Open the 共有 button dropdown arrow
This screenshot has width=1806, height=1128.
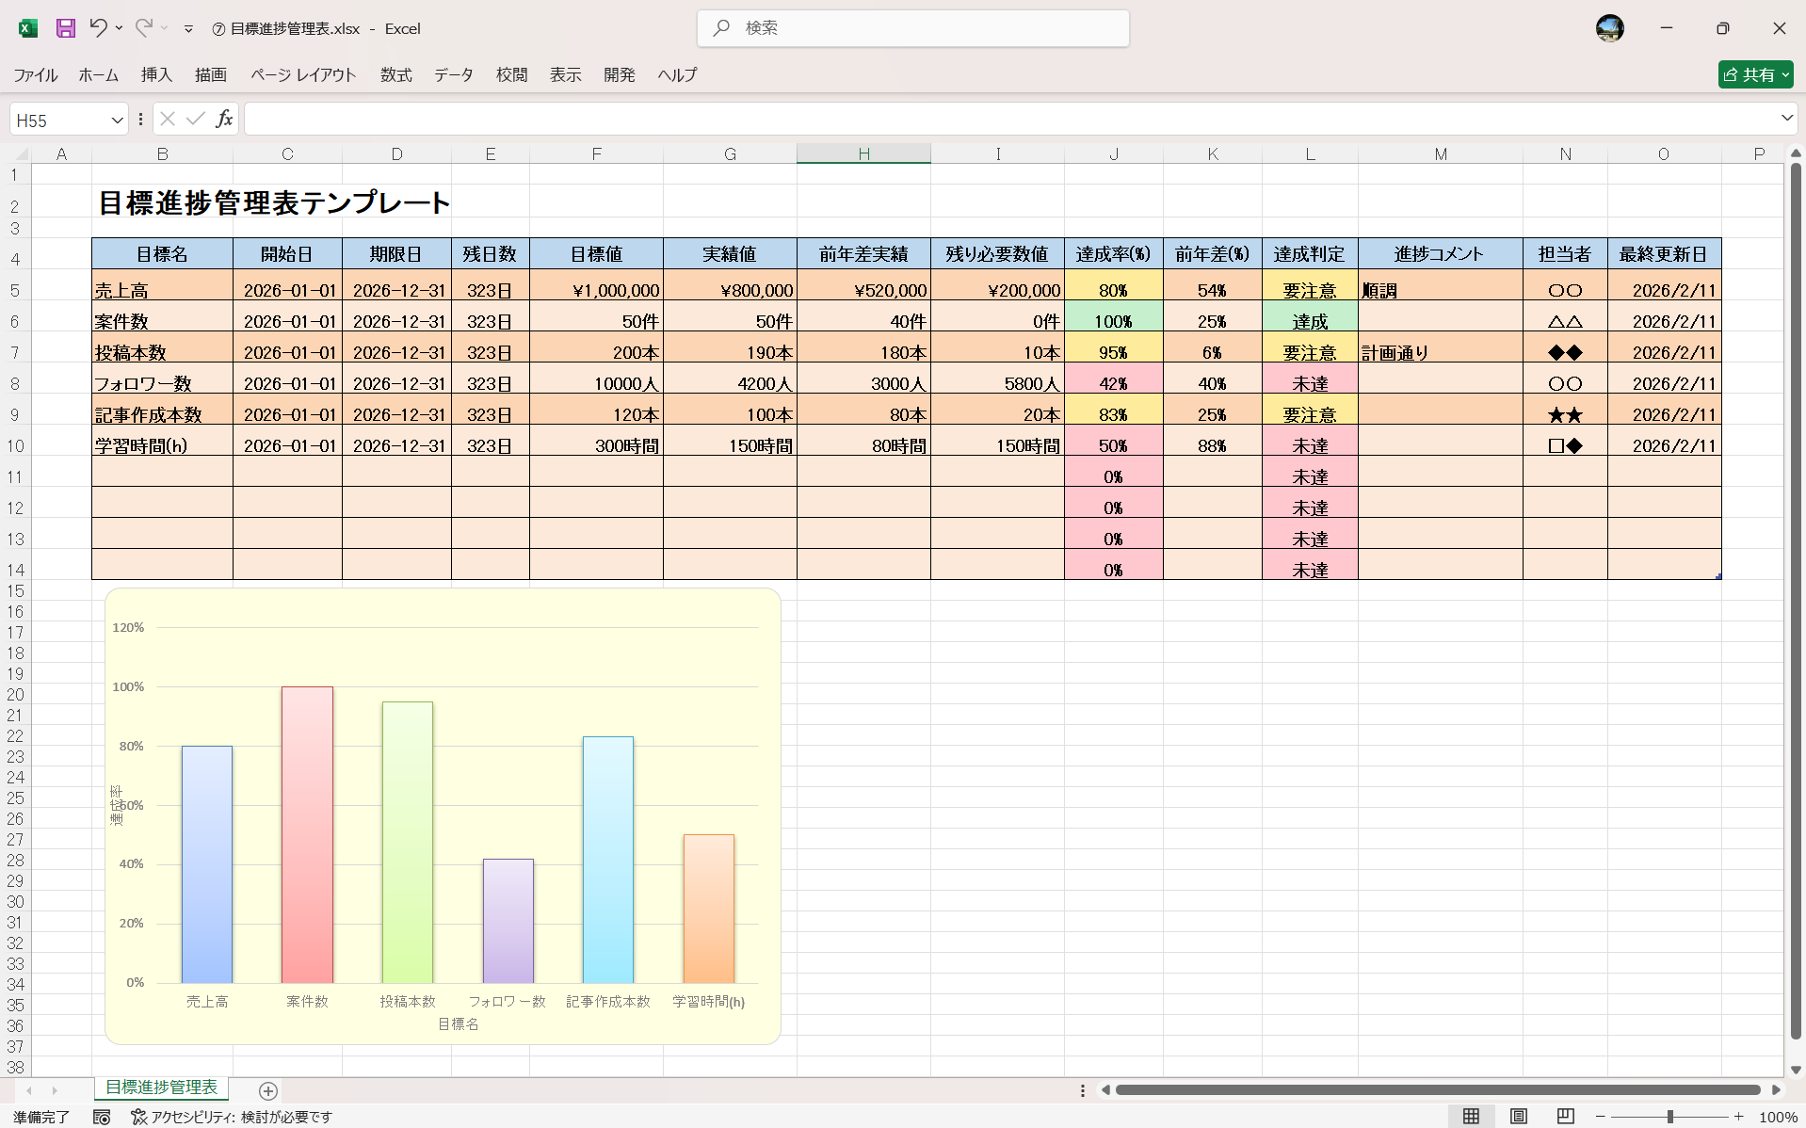tap(1784, 74)
